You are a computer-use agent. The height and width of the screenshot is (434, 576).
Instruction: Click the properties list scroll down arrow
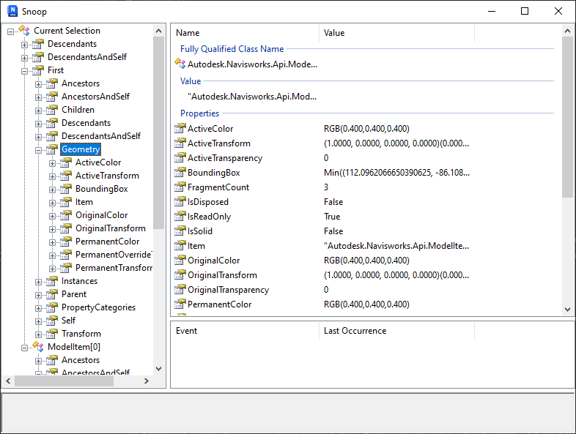(x=567, y=310)
